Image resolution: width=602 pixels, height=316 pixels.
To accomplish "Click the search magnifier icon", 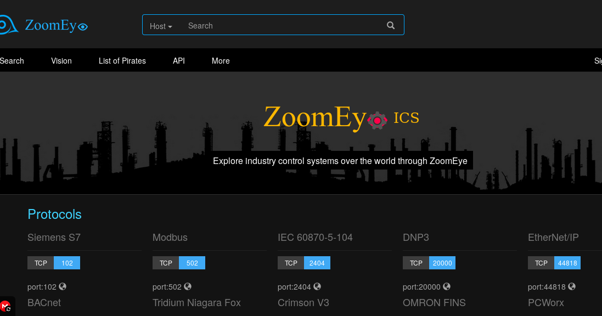I will coord(390,25).
